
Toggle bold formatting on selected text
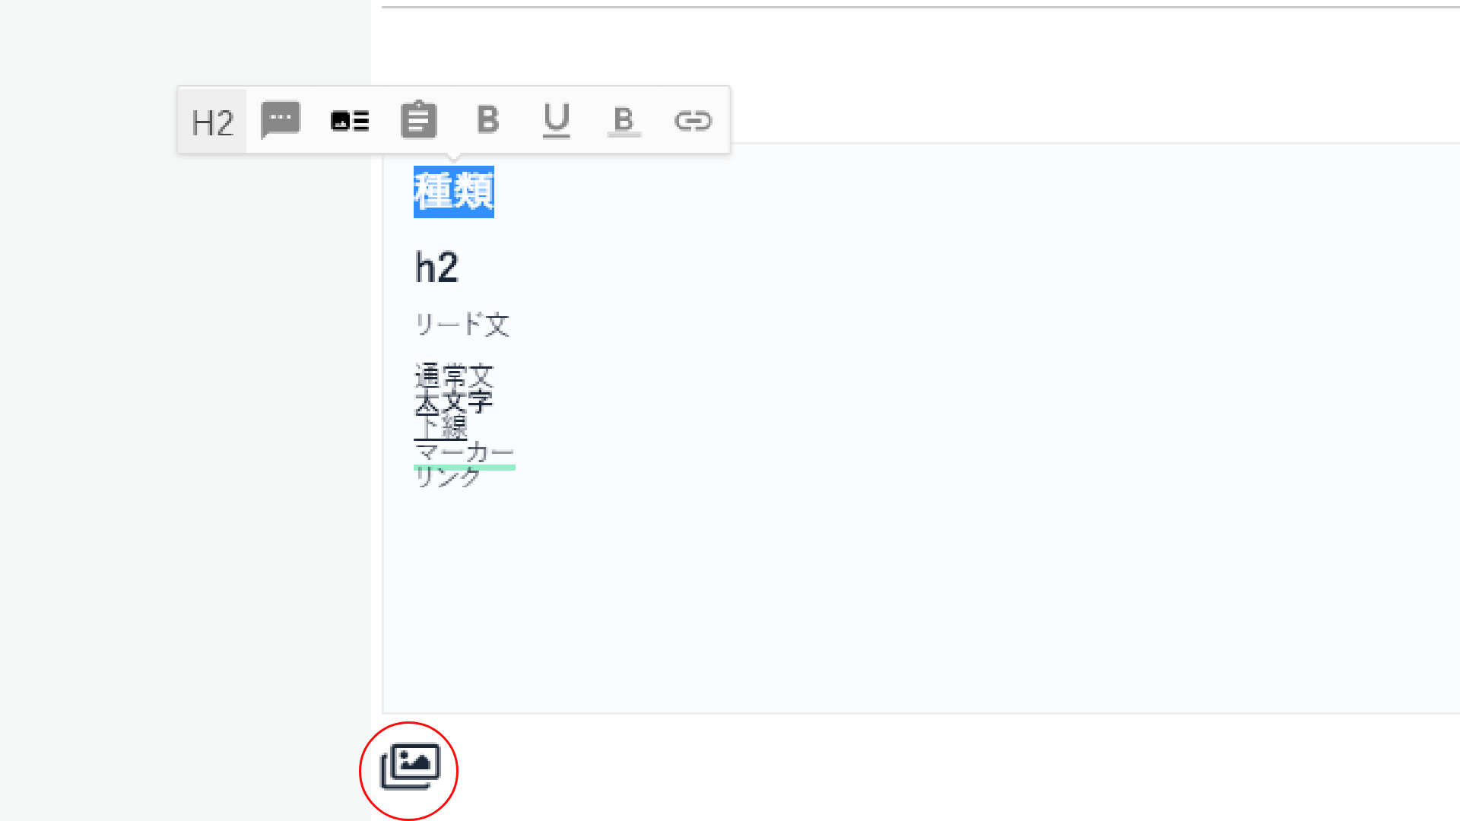487,120
